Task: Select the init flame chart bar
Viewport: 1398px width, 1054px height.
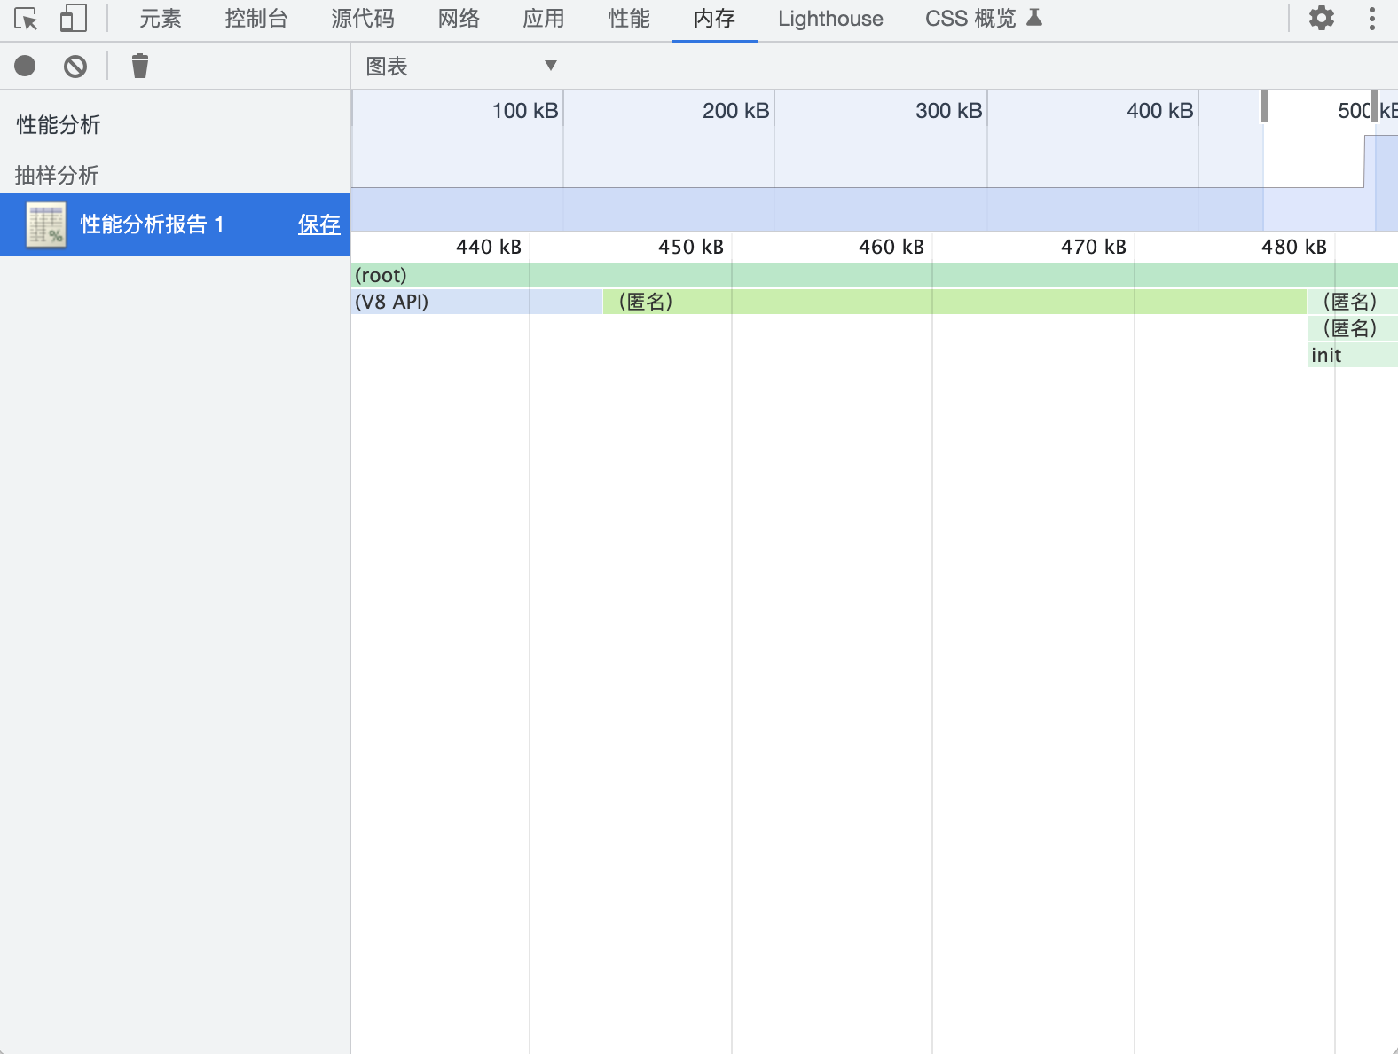Action: point(1353,355)
